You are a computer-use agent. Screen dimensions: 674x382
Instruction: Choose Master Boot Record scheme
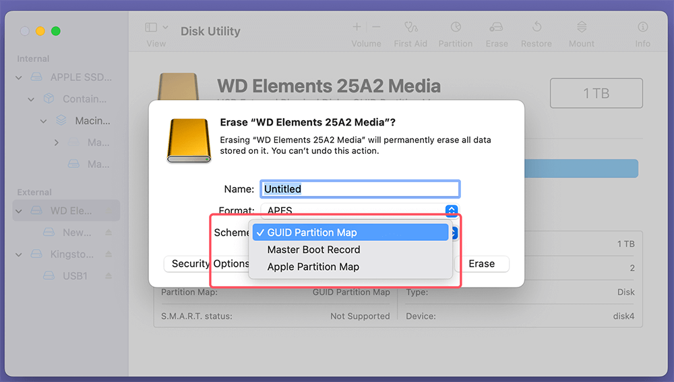coord(350,250)
